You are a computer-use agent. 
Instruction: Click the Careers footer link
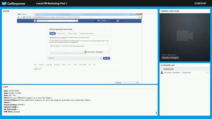pyautogui.click(x=64, y=65)
